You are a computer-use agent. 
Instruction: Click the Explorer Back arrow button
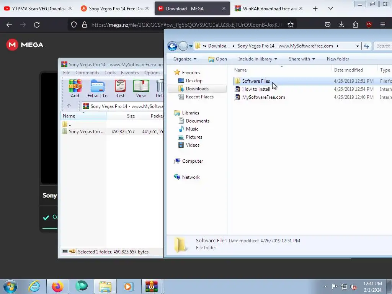(172, 46)
